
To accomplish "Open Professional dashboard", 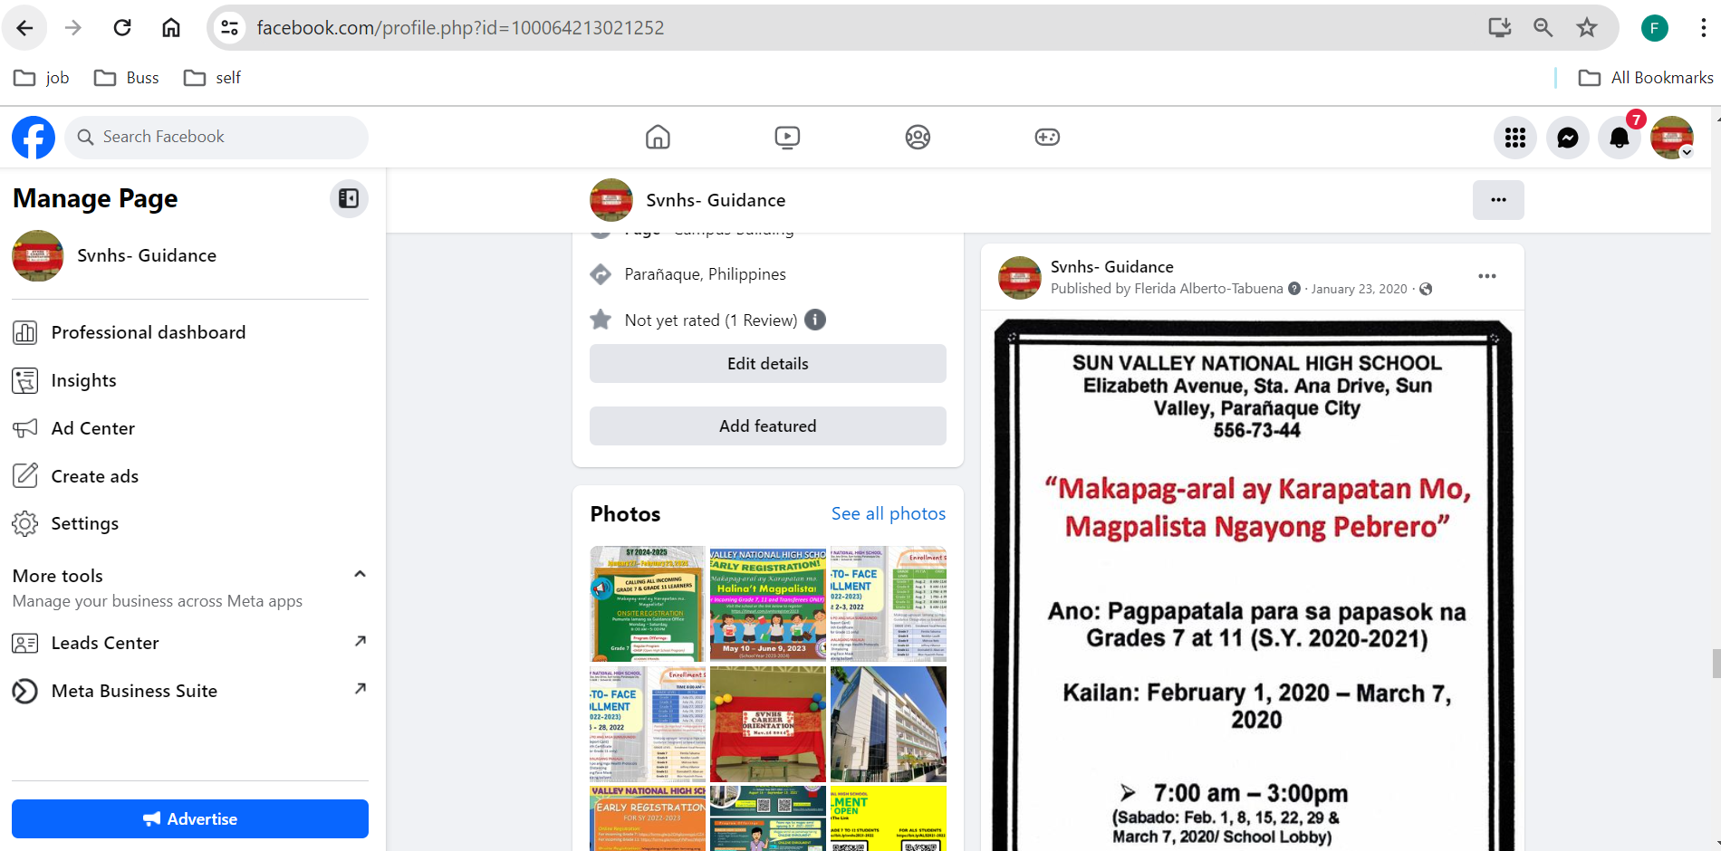I will pyautogui.click(x=190, y=332).
